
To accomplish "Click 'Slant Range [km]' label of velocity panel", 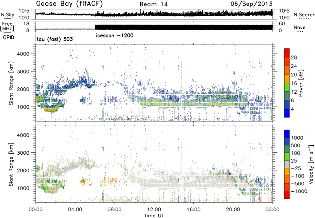I will (x=11, y=164).
